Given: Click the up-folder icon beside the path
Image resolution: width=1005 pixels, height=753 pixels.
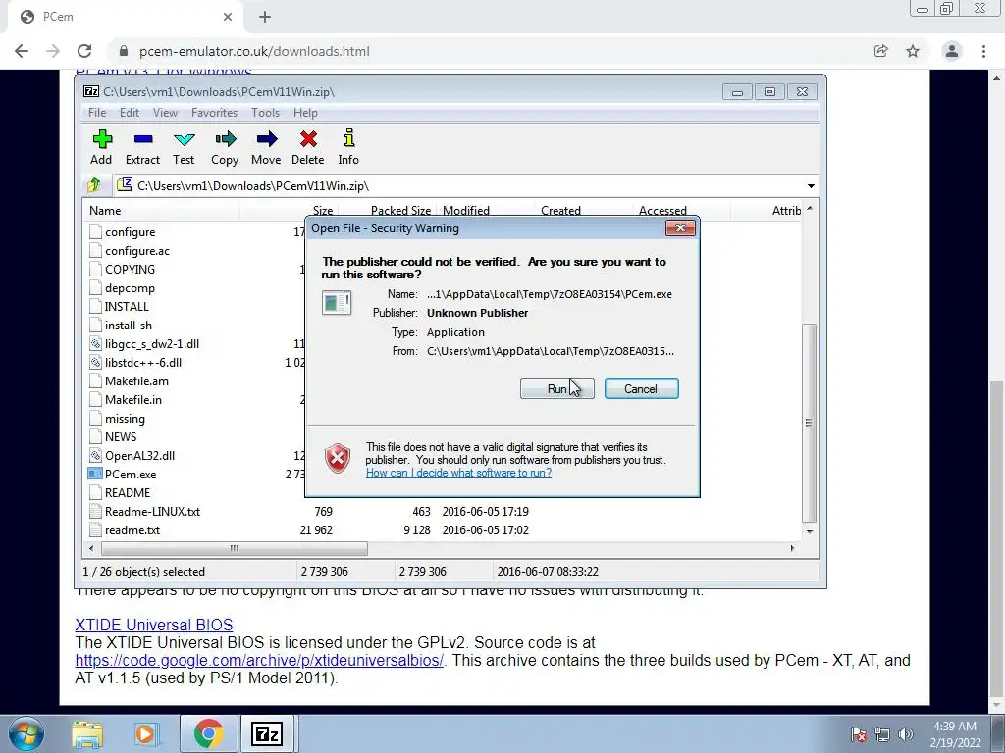Looking at the screenshot, I should coord(94,185).
